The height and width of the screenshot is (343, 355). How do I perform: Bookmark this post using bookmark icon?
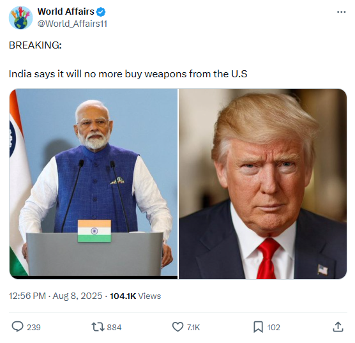(258, 327)
